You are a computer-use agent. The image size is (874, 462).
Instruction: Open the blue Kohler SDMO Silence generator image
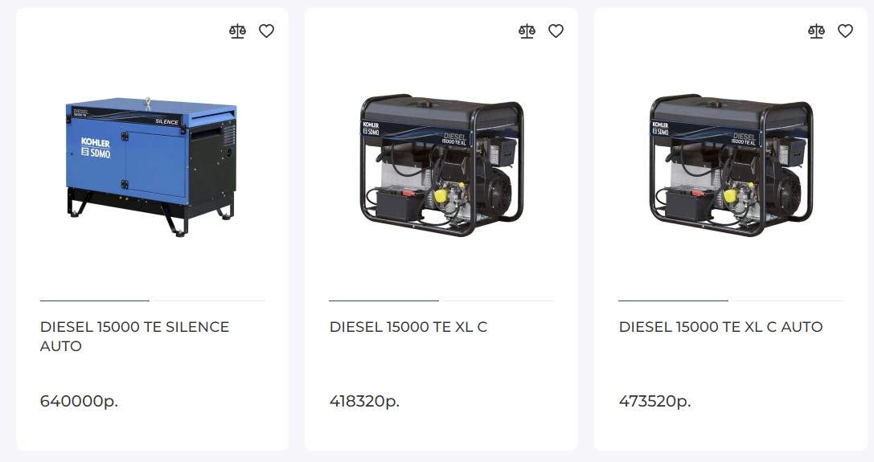click(152, 166)
